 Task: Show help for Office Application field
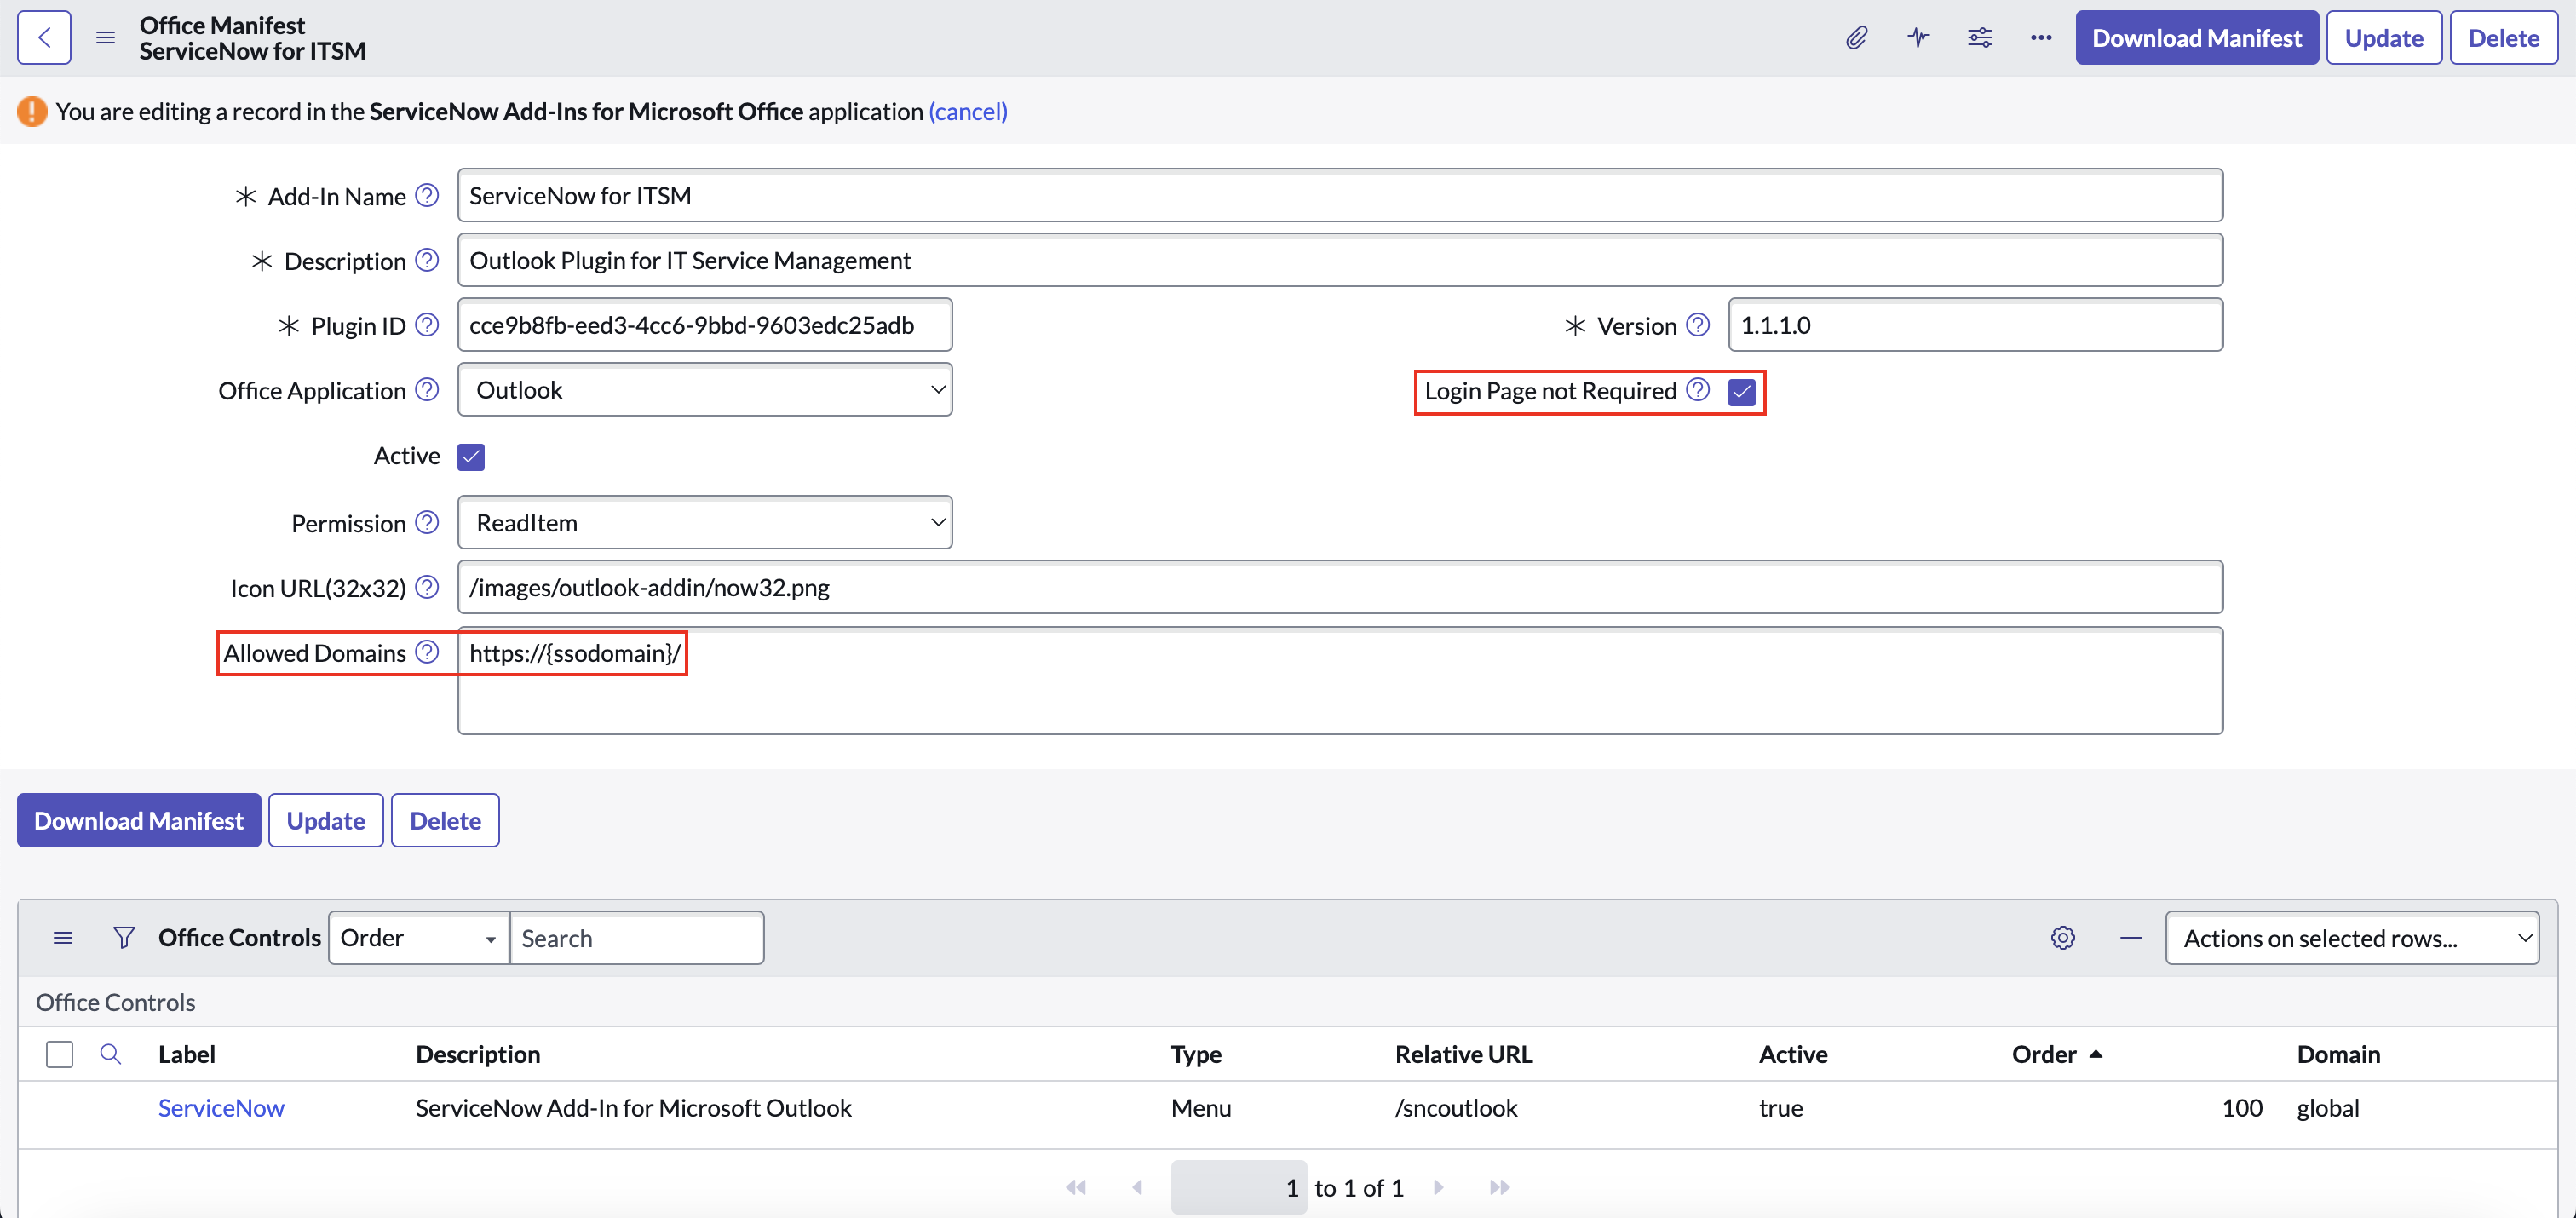427,390
